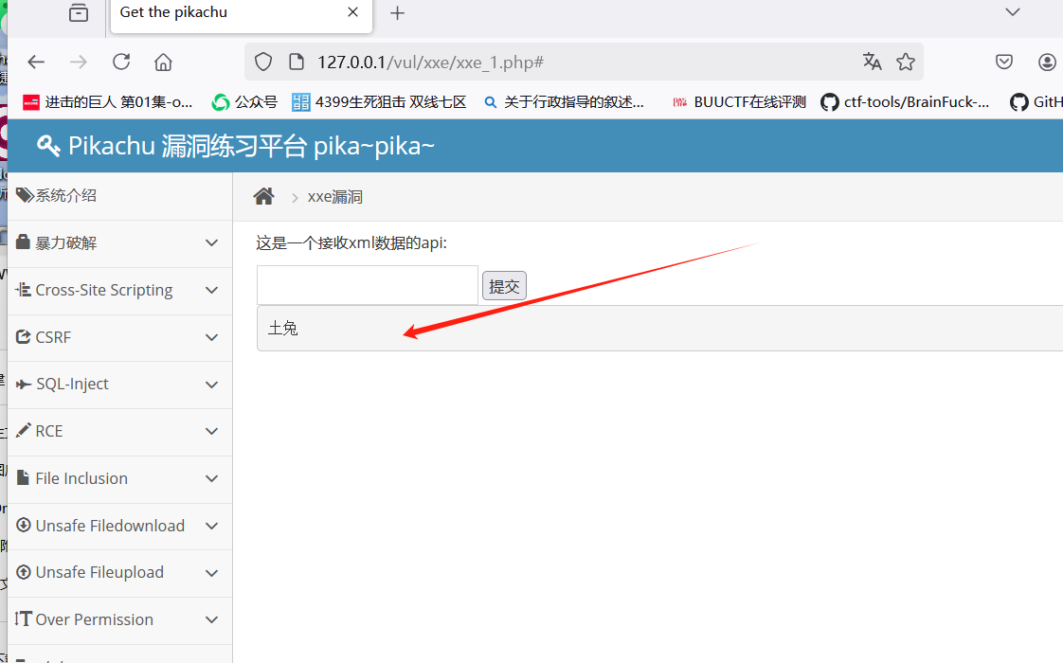
Task: Click the breadcrumb home icon
Action: (263, 197)
